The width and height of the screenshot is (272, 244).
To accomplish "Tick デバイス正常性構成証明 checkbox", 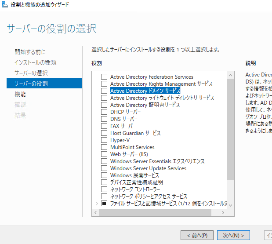I will point(104,182).
